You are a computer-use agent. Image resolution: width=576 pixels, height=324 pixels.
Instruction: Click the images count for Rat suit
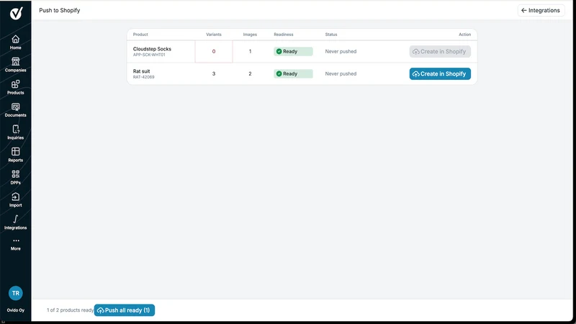pyautogui.click(x=250, y=74)
